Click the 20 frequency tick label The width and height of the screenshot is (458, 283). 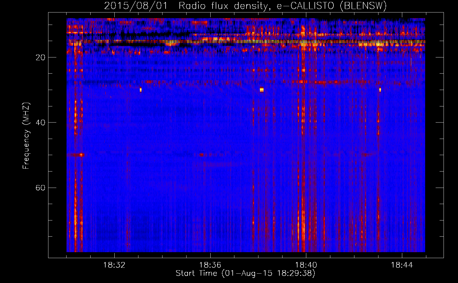tap(40, 57)
